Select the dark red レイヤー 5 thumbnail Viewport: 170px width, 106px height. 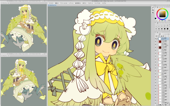160,42
